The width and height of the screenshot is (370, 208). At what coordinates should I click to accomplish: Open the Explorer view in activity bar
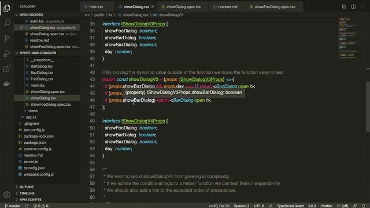[7, 8]
